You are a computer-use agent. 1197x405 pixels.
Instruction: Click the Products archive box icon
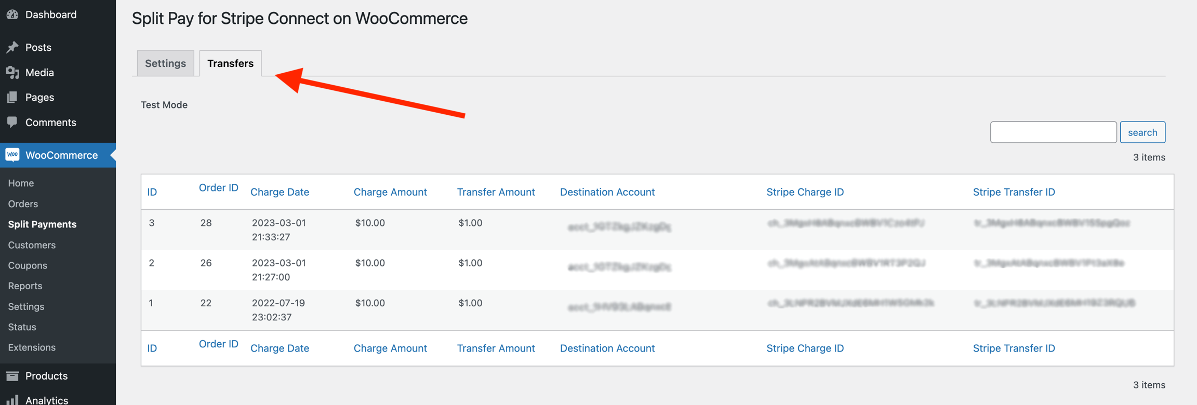point(12,375)
